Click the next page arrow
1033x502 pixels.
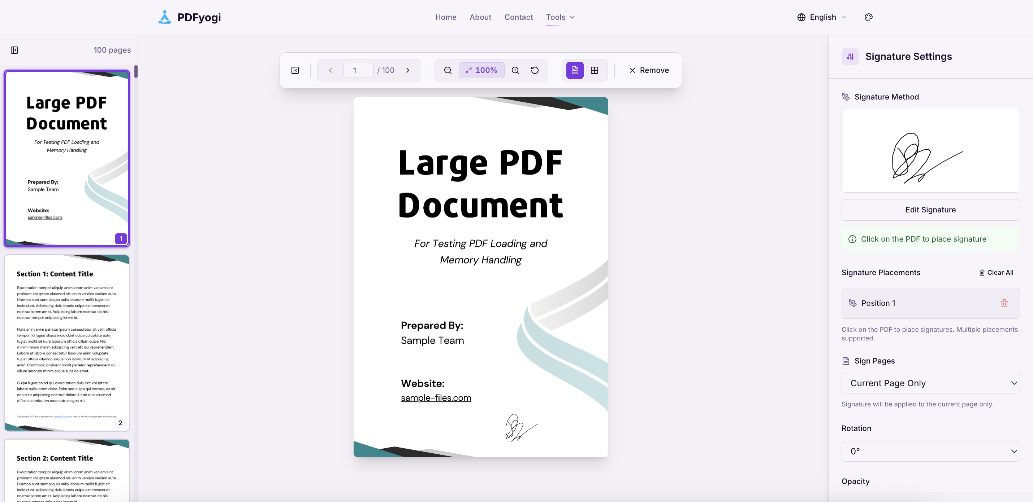[408, 70]
